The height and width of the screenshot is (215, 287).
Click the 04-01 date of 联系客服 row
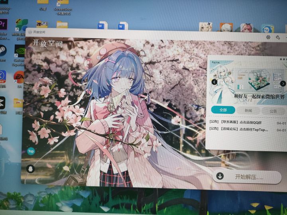coord(281,123)
